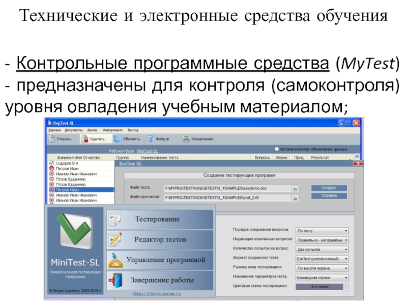Click the Редактор тестов pencil icon
407x305 pixels.
(115, 239)
